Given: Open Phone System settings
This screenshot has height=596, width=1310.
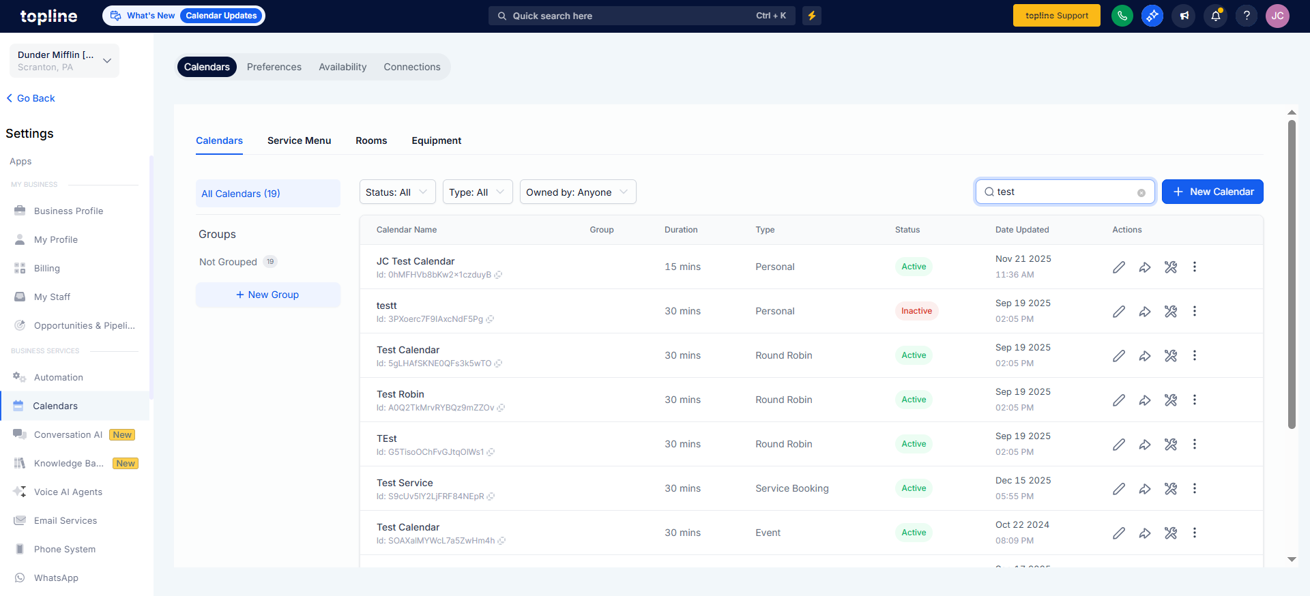Looking at the screenshot, I should (x=65, y=549).
